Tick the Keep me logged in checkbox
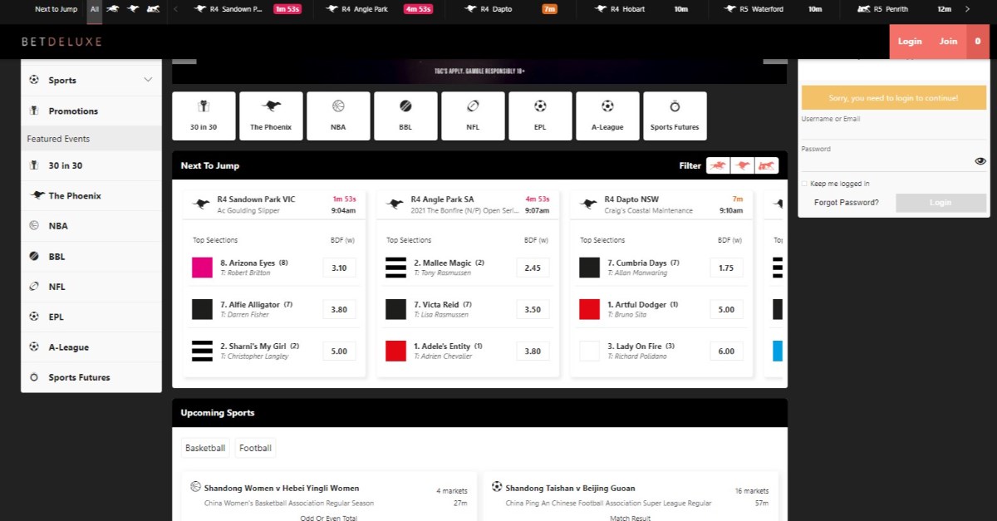The width and height of the screenshot is (997, 521). coord(804,184)
